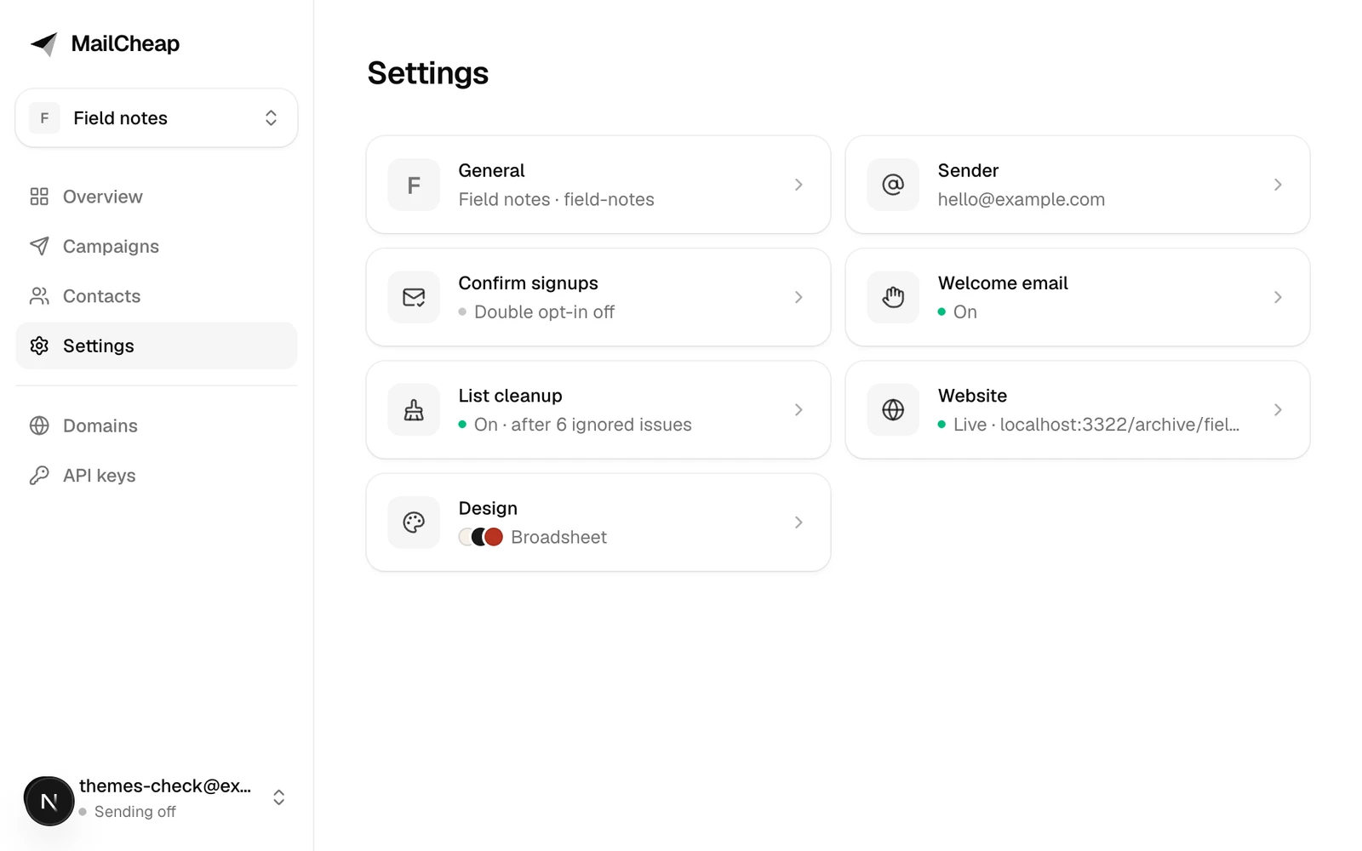Open Contacts from sidebar
The image size is (1362, 851).
[157, 296]
